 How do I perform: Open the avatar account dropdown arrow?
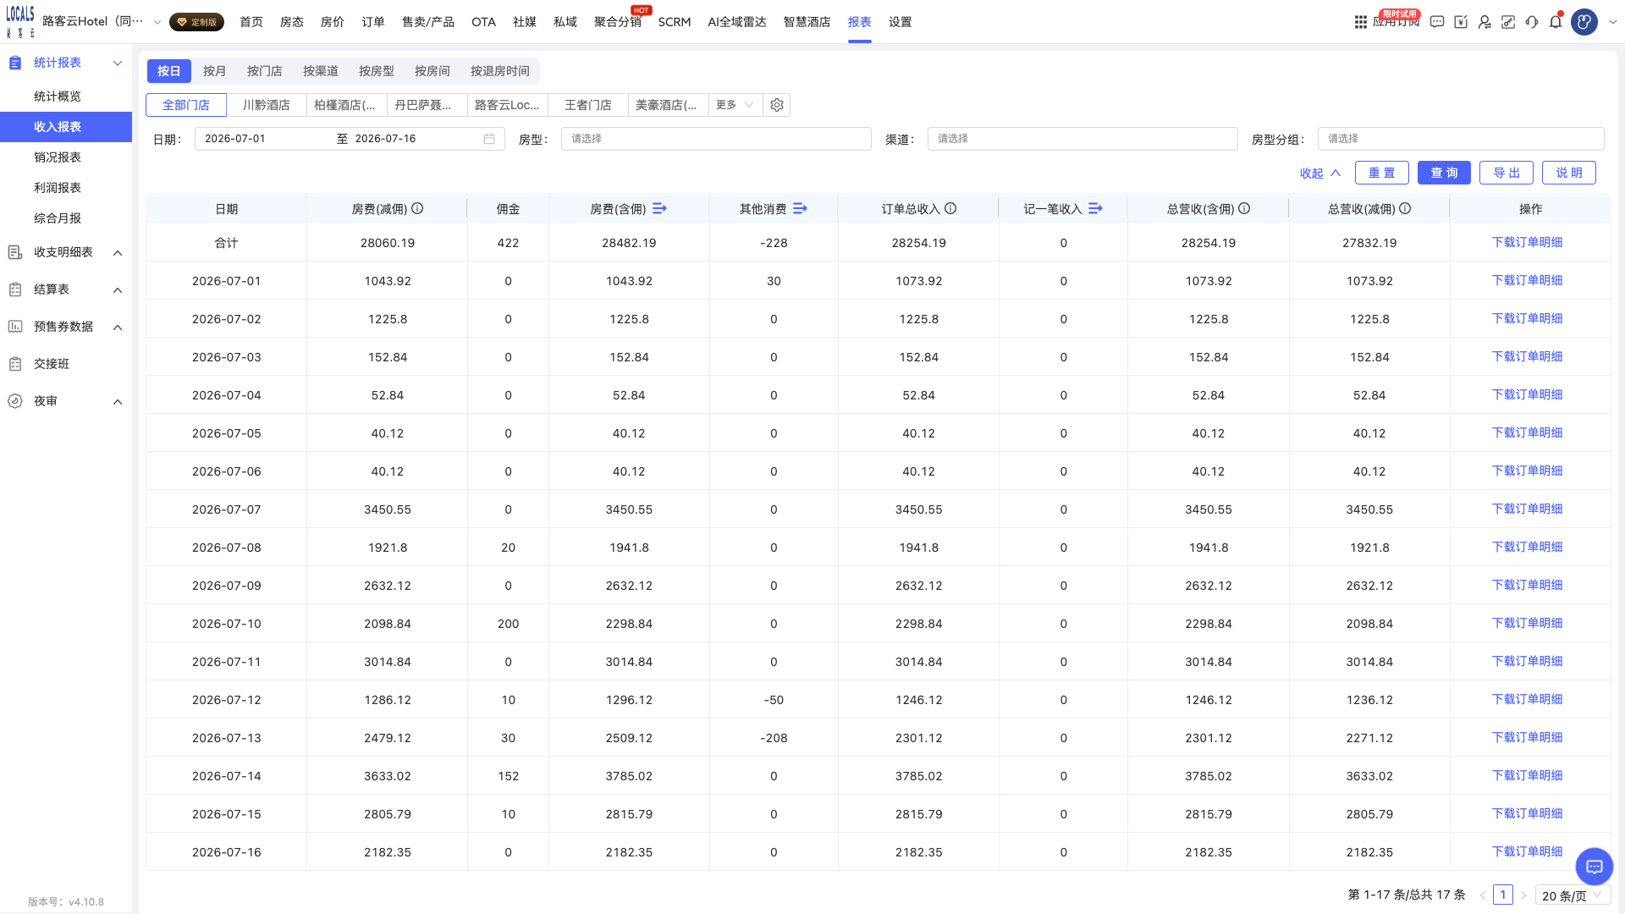(1612, 22)
